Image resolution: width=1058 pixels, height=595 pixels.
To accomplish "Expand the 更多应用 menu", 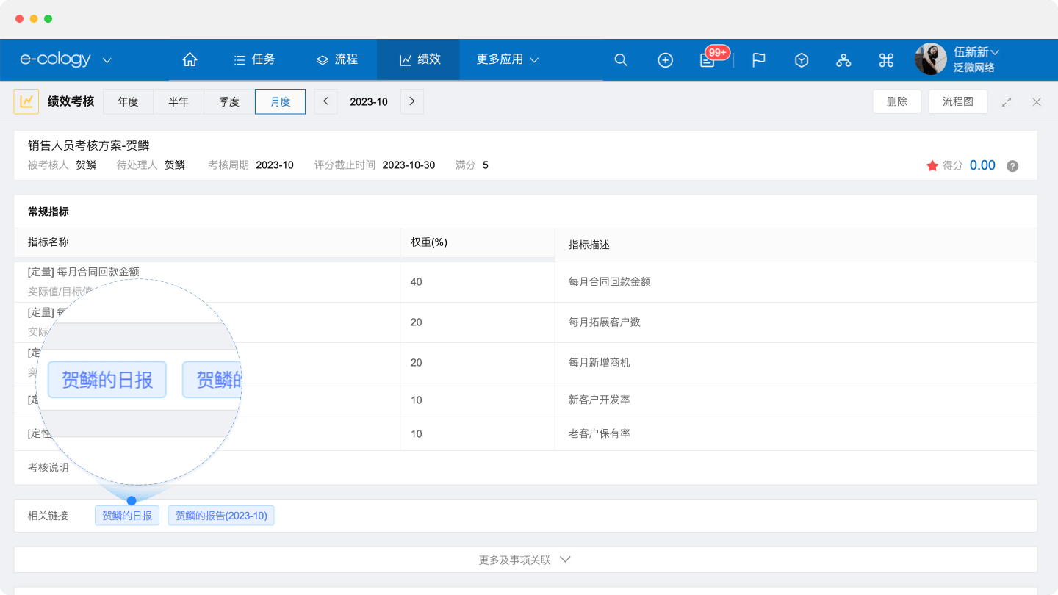I will pos(507,59).
